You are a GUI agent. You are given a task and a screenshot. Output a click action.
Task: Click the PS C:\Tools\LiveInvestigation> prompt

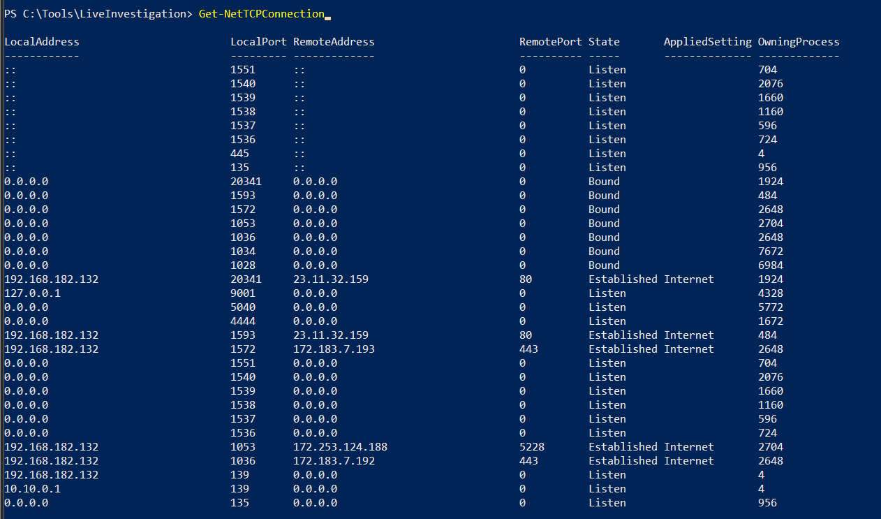tap(98, 14)
